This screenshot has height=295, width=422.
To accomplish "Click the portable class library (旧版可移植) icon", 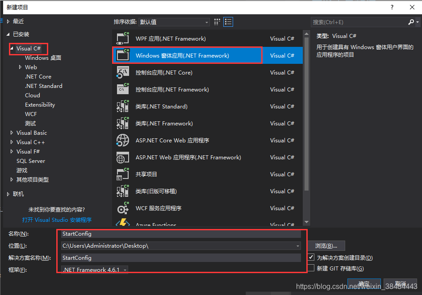I will point(123,191).
